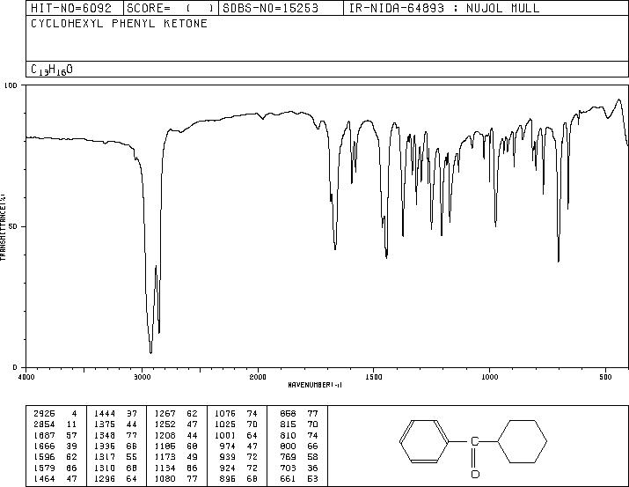Click the 1296 peak table entry
This screenshot has width=629, height=487.
(x=105, y=478)
